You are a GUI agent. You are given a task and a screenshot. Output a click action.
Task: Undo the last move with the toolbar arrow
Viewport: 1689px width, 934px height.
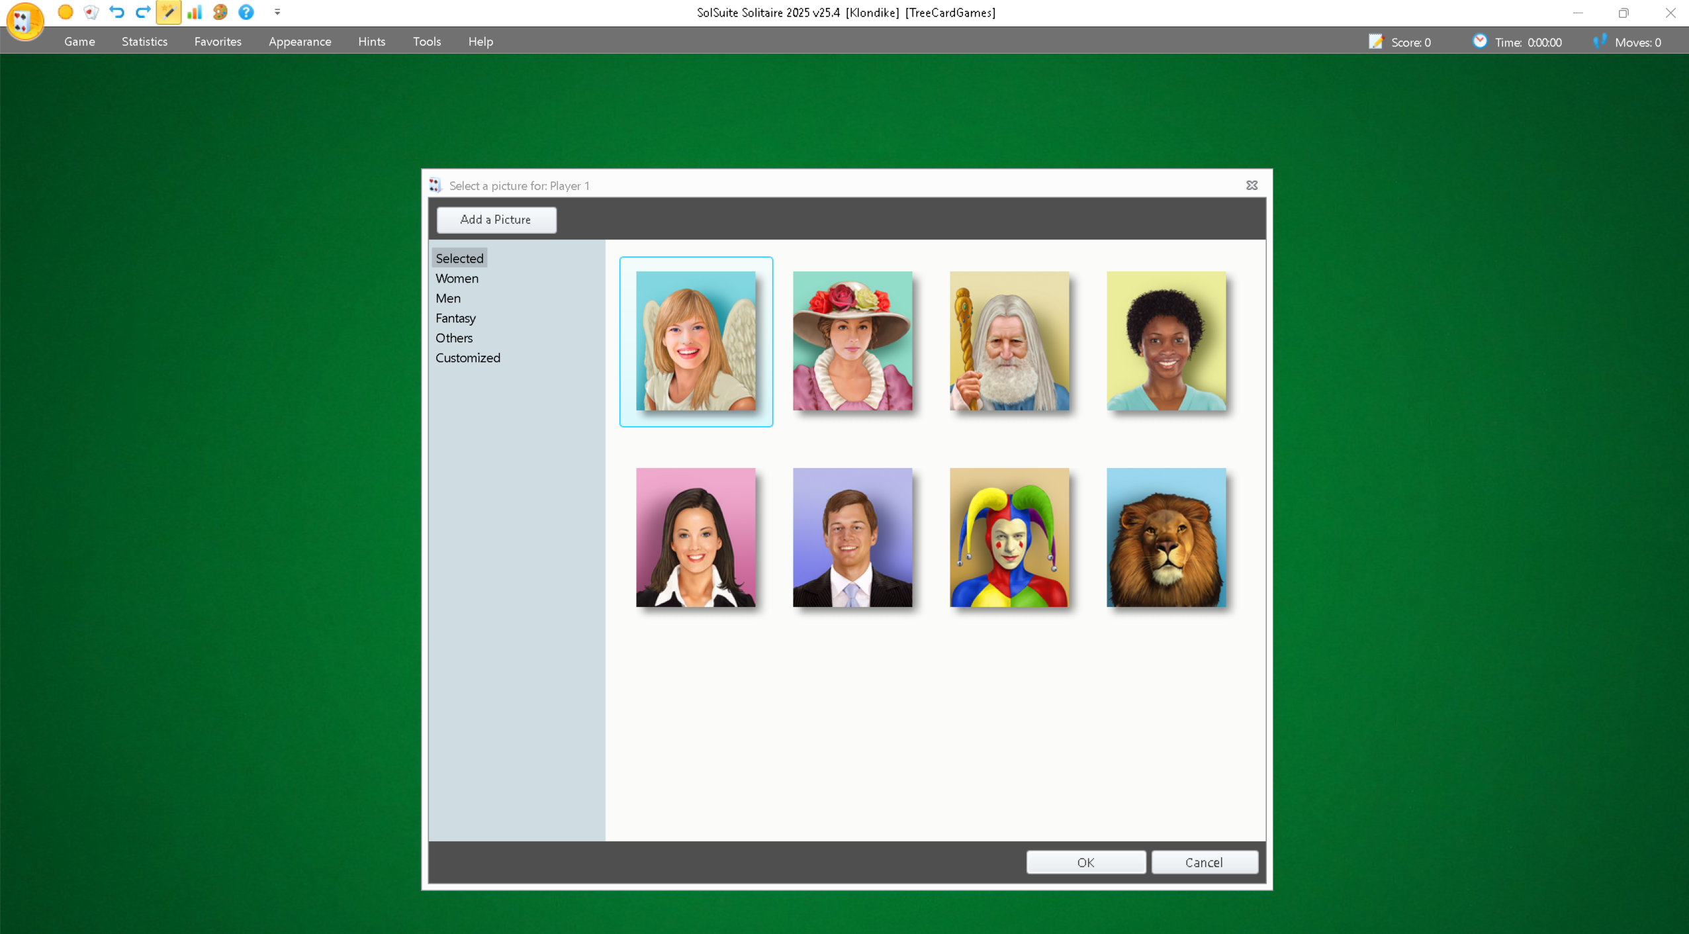pyautogui.click(x=116, y=12)
